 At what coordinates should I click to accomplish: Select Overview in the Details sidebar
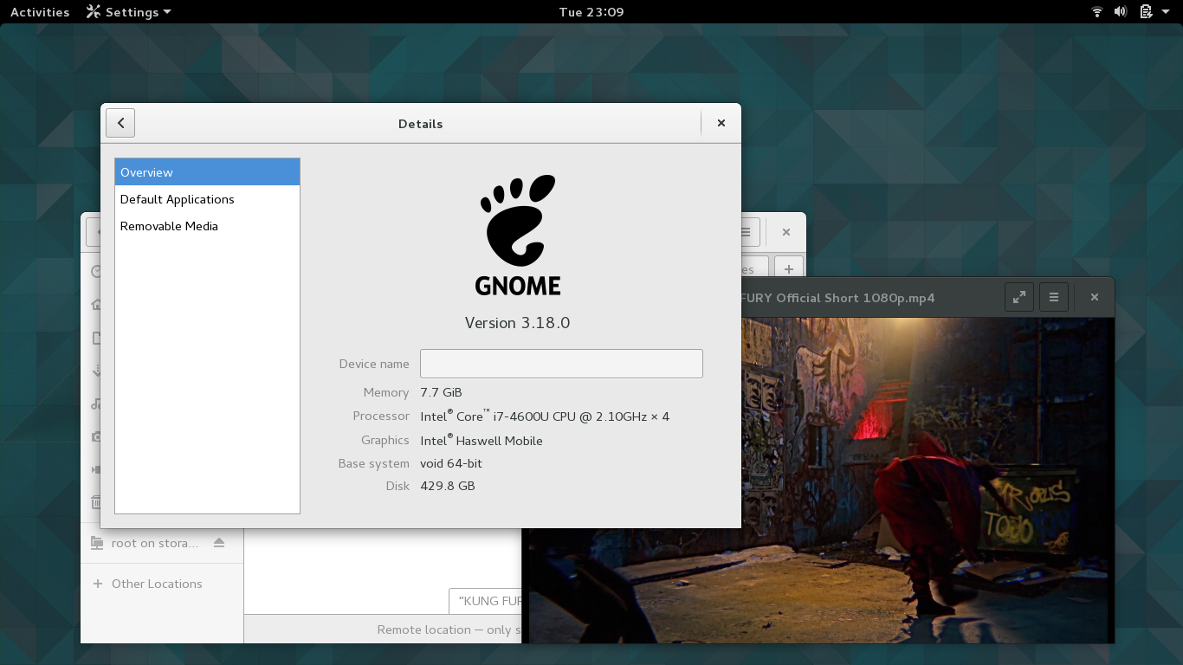coord(207,172)
